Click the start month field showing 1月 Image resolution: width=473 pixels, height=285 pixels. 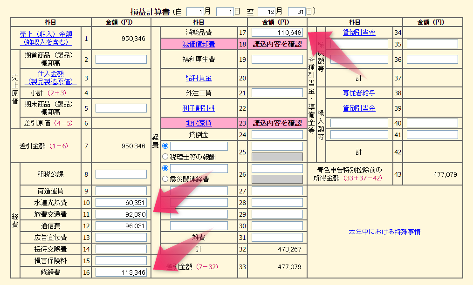195,12
